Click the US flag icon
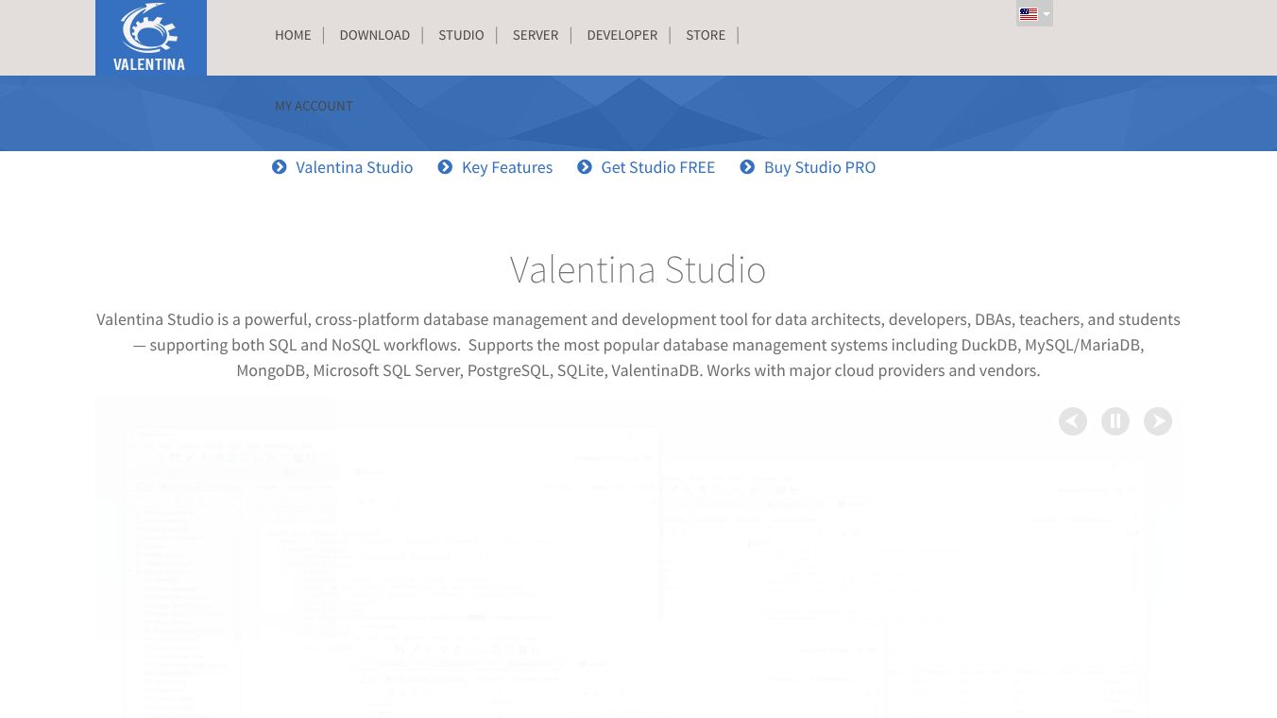 pyautogui.click(x=1029, y=14)
